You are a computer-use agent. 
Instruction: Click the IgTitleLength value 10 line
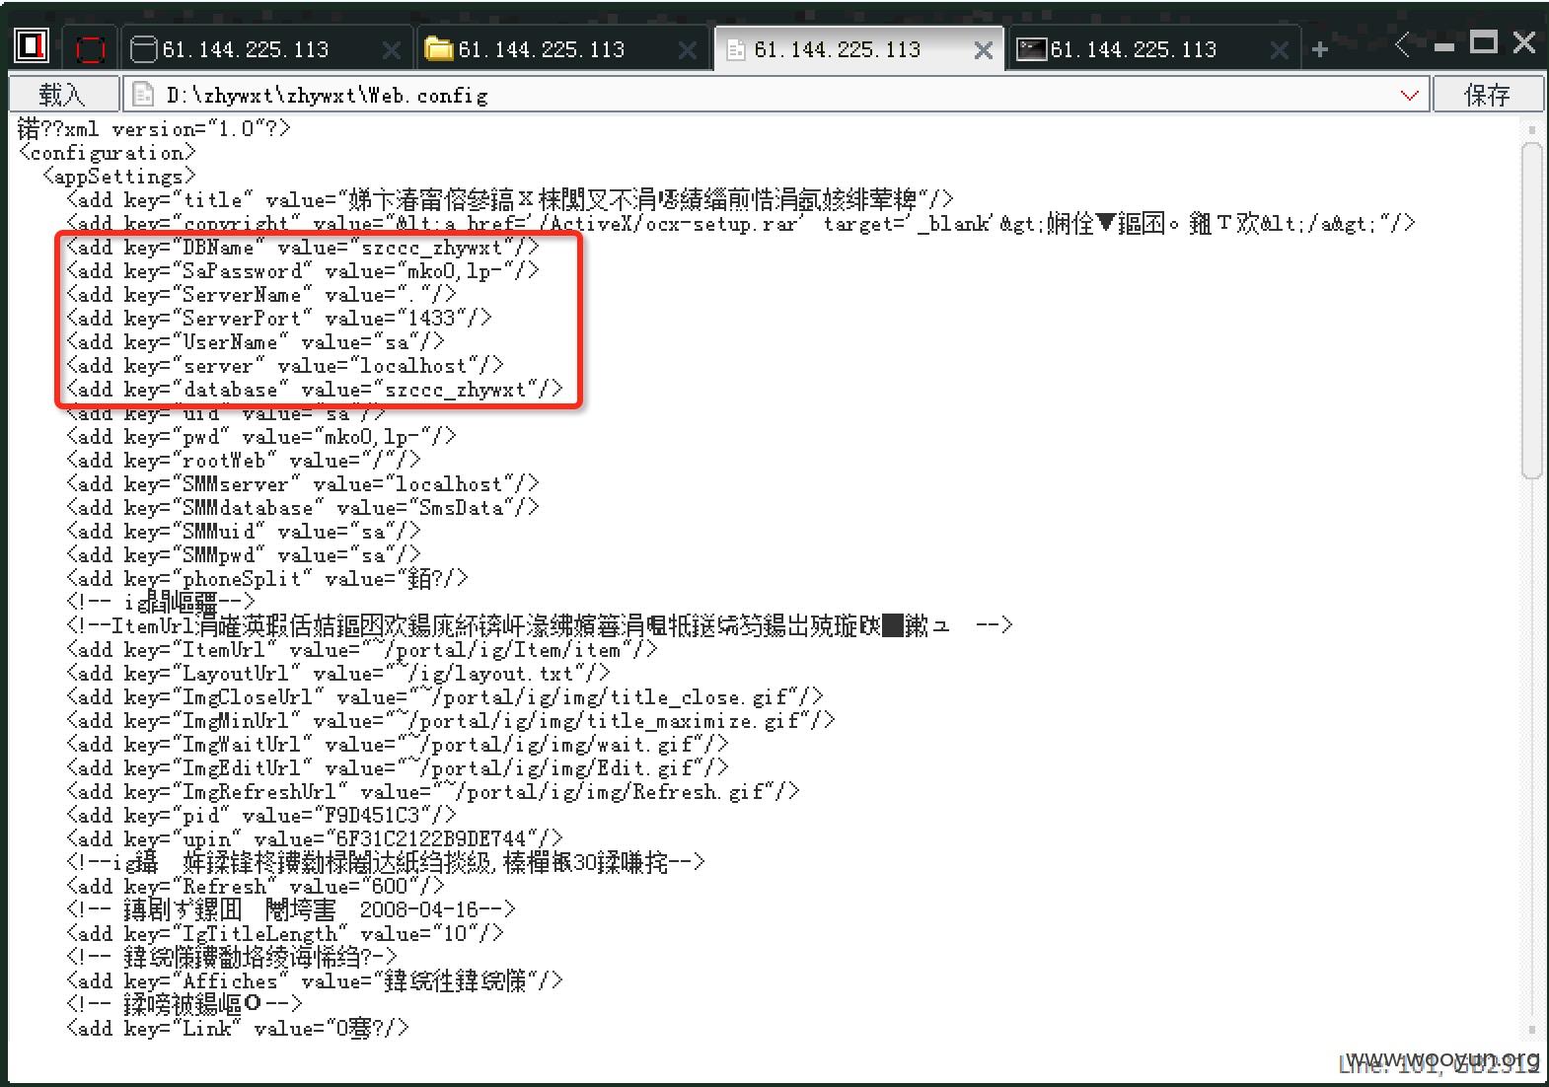coord(284,934)
